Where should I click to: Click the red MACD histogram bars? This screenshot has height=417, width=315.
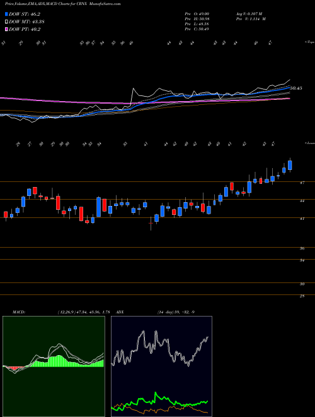(14, 368)
